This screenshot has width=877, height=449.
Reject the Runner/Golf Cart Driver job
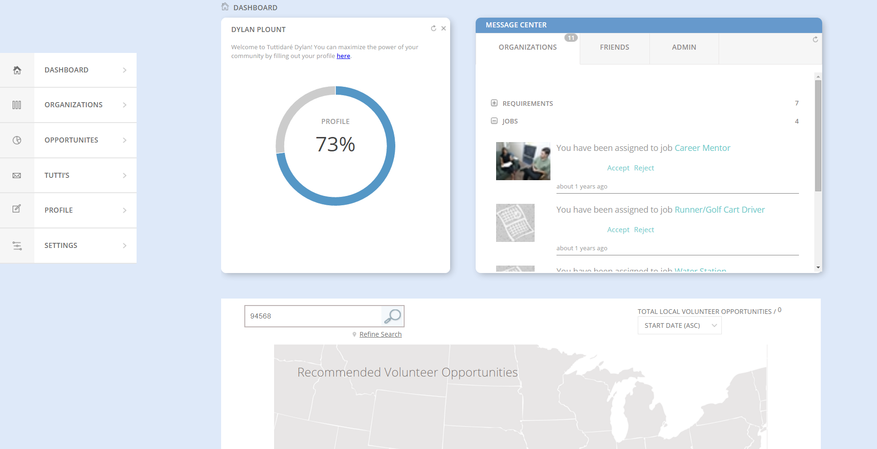(x=644, y=230)
